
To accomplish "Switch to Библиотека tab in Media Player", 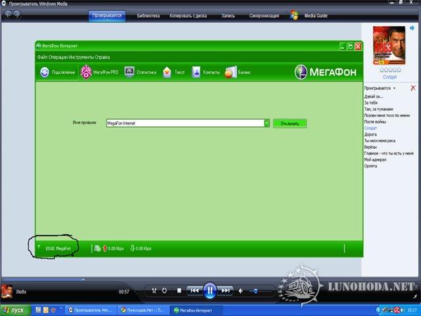I will [149, 16].
